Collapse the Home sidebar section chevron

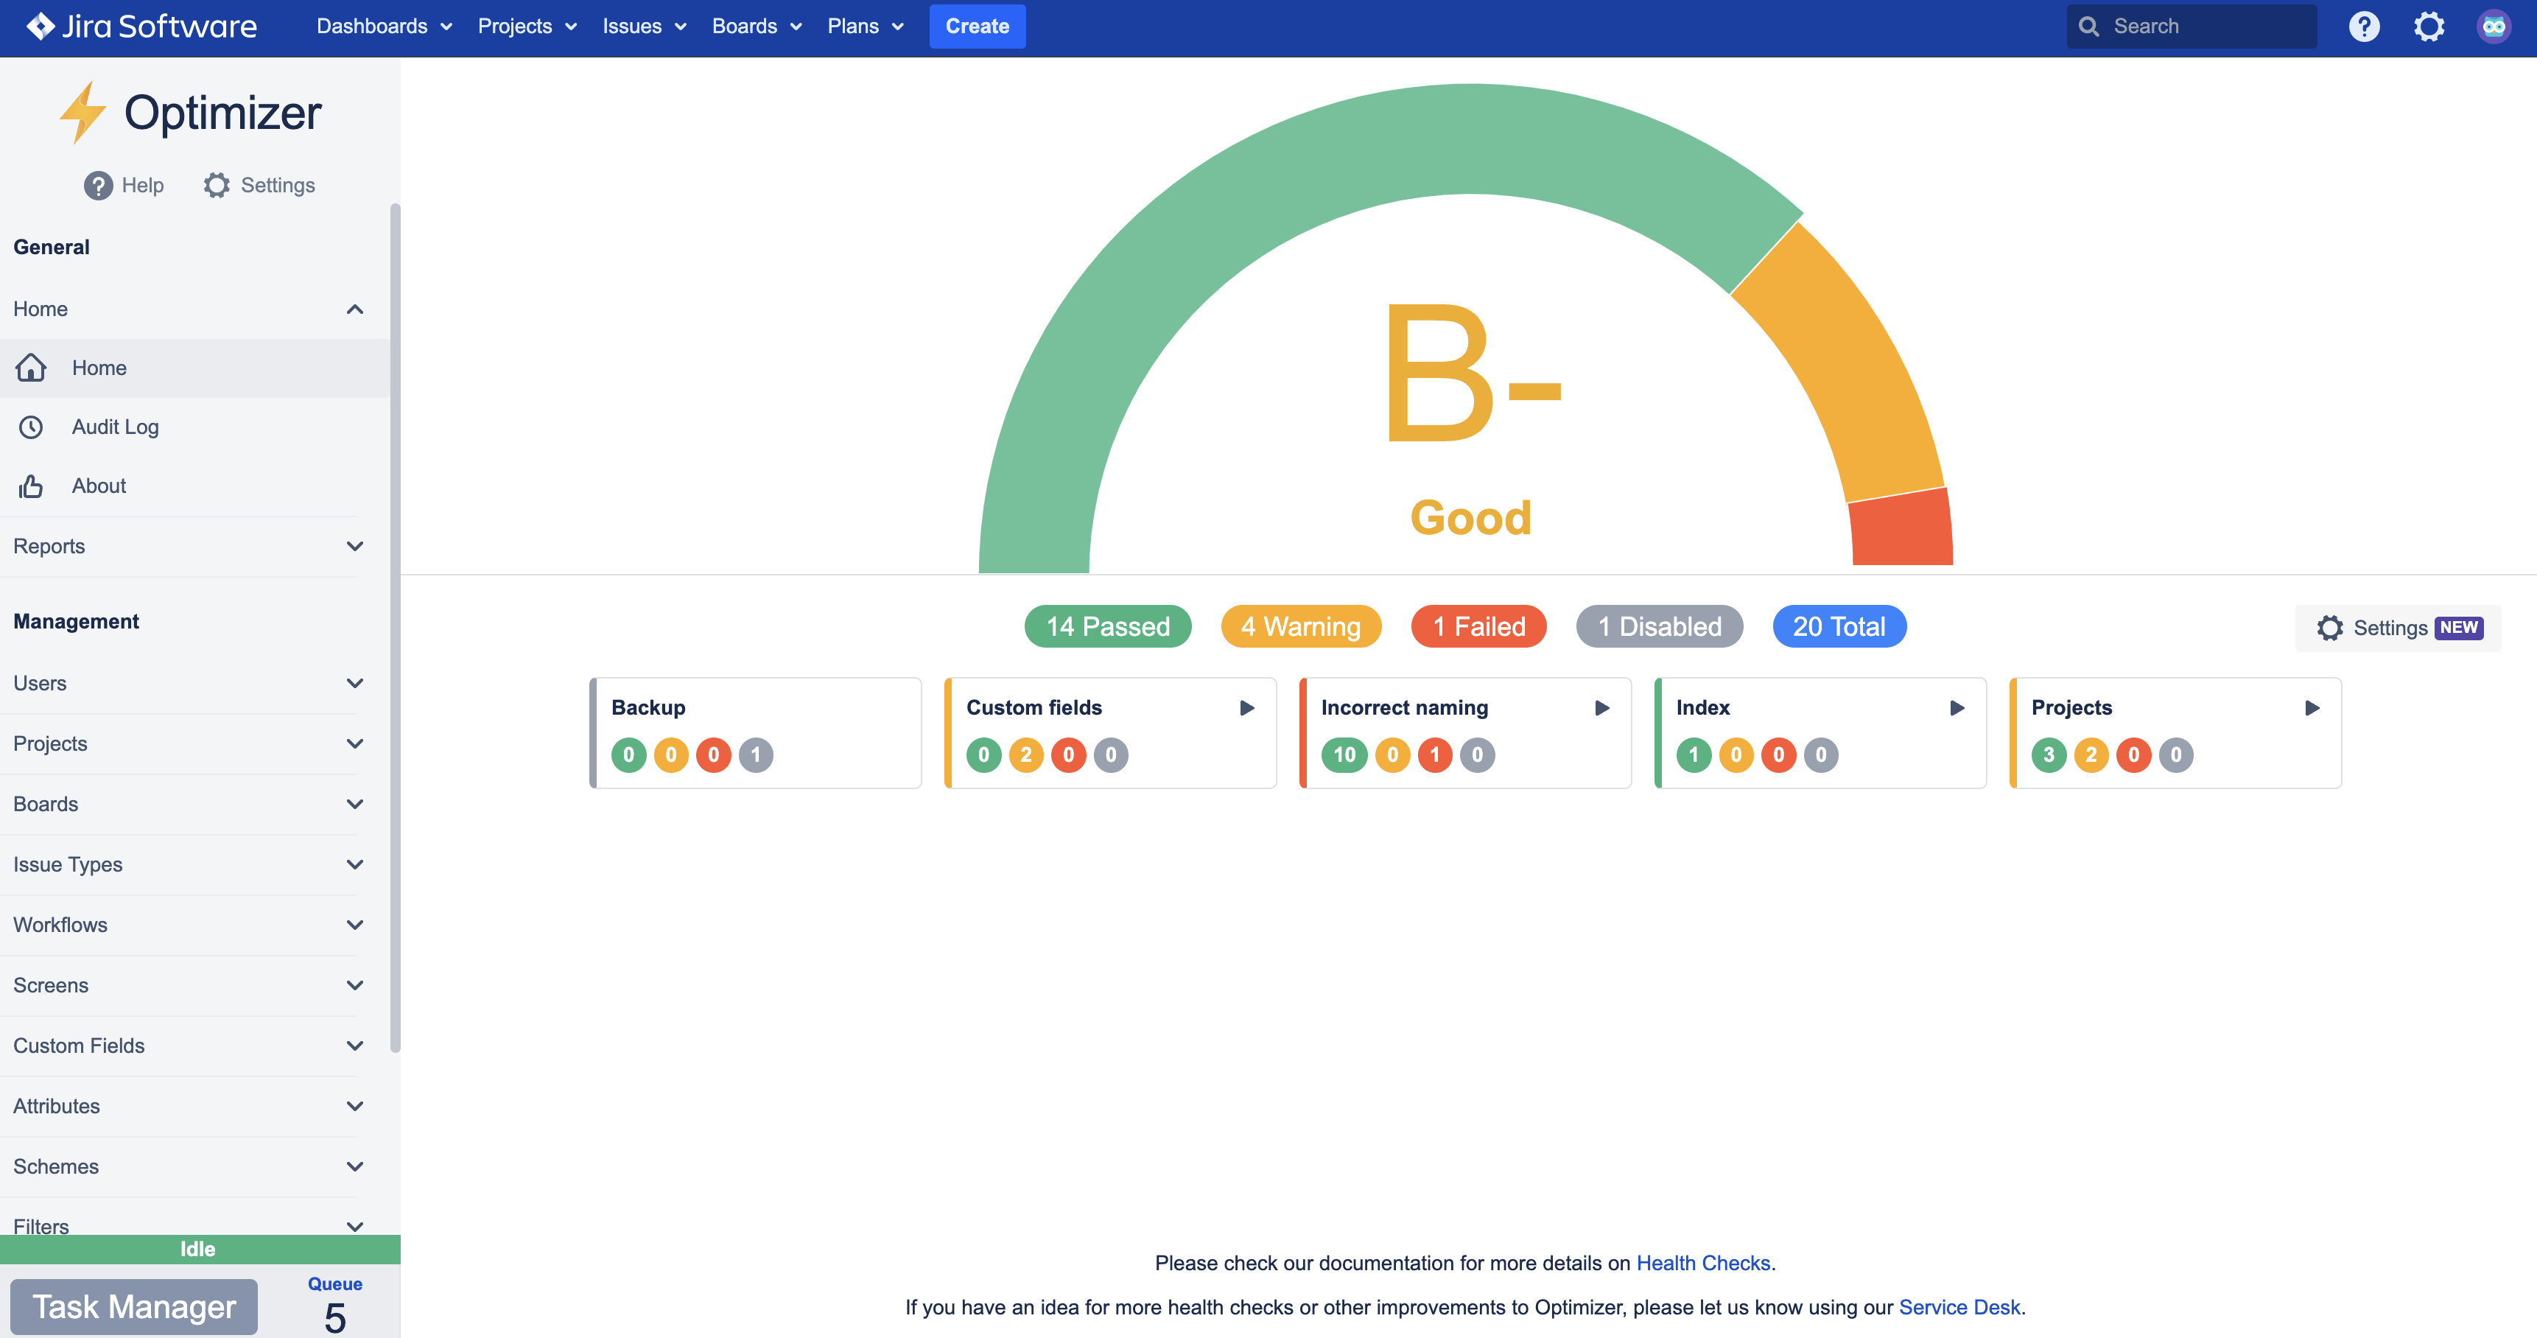pos(354,309)
